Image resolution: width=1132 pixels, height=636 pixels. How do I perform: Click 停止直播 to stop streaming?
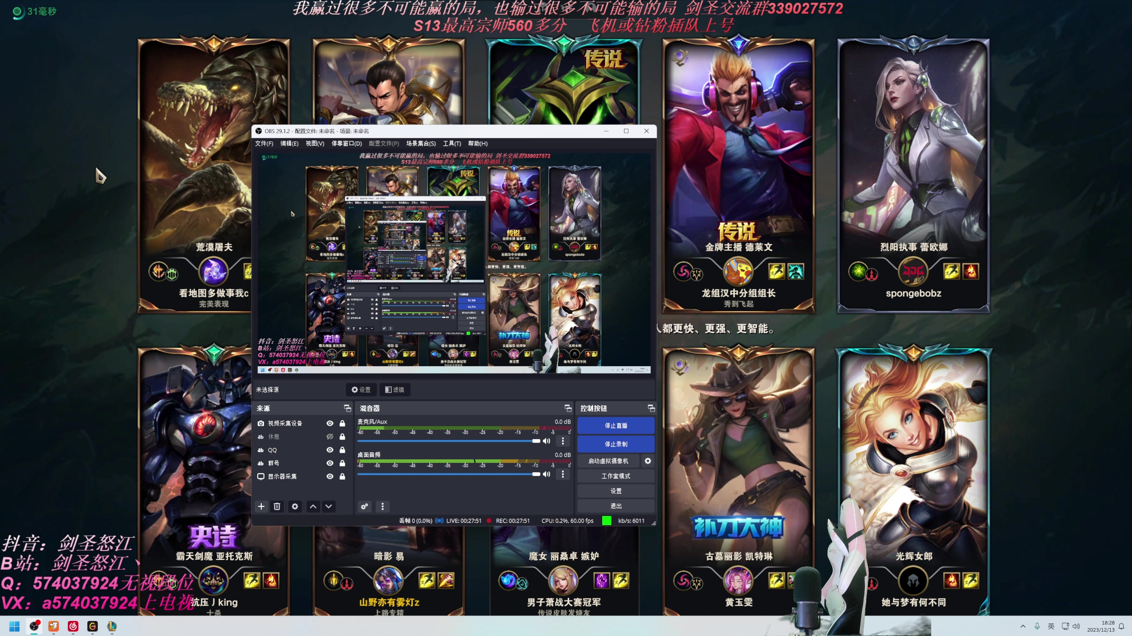[616, 425]
